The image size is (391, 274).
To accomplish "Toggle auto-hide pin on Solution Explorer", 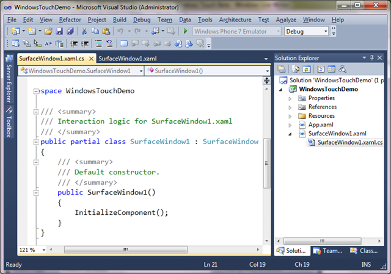I will [372, 58].
